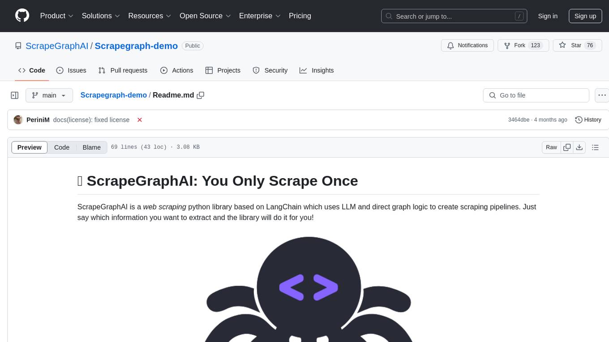Open the Scrapegraph-demo repository title link
This screenshot has width=609, height=342.
(136, 46)
